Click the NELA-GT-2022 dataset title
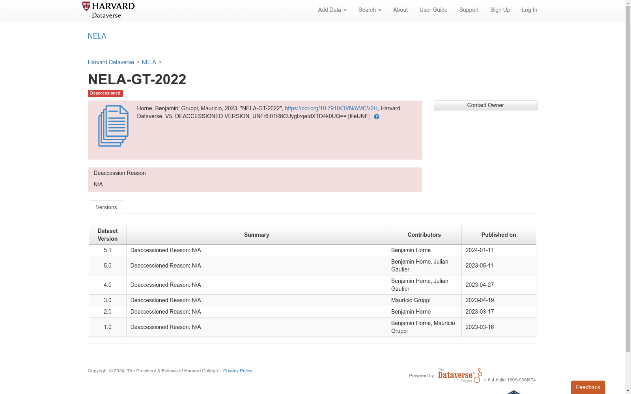 coord(137,80)
